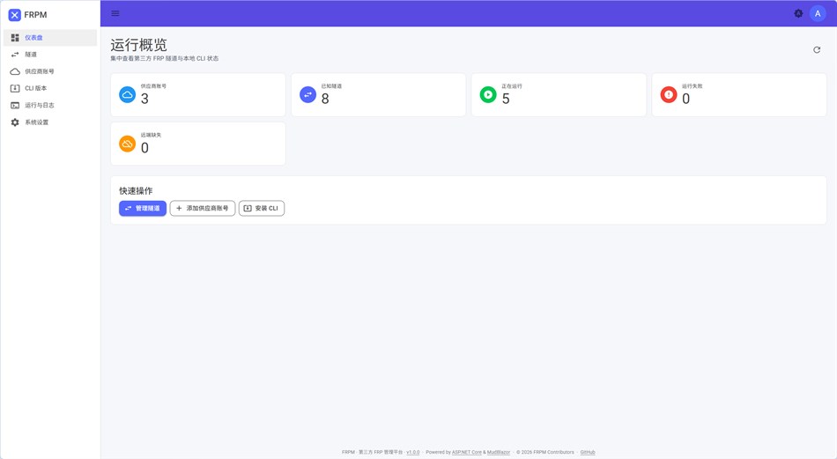Toggle the sidebar with the hamburger menu icon
The image size is (837, 459).
(115, 13)
